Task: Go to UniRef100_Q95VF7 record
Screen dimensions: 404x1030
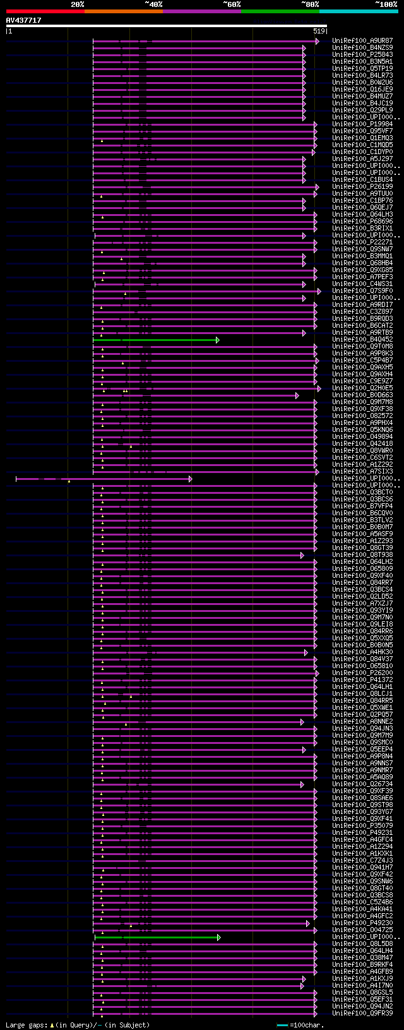Action: pyautogui.click(x=362, y=131)
